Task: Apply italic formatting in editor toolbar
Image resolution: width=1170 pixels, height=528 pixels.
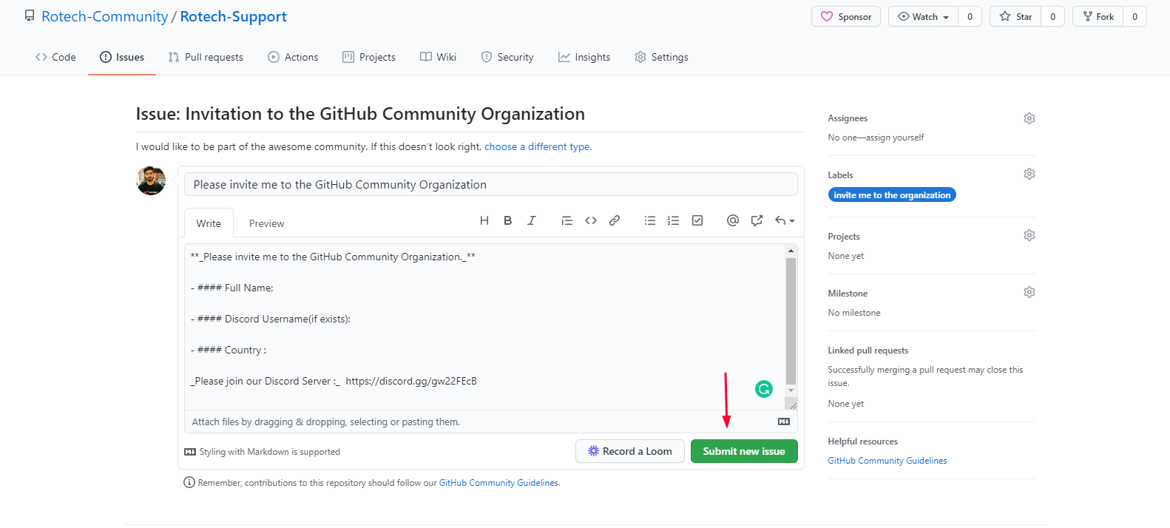Action: [532, 220]
